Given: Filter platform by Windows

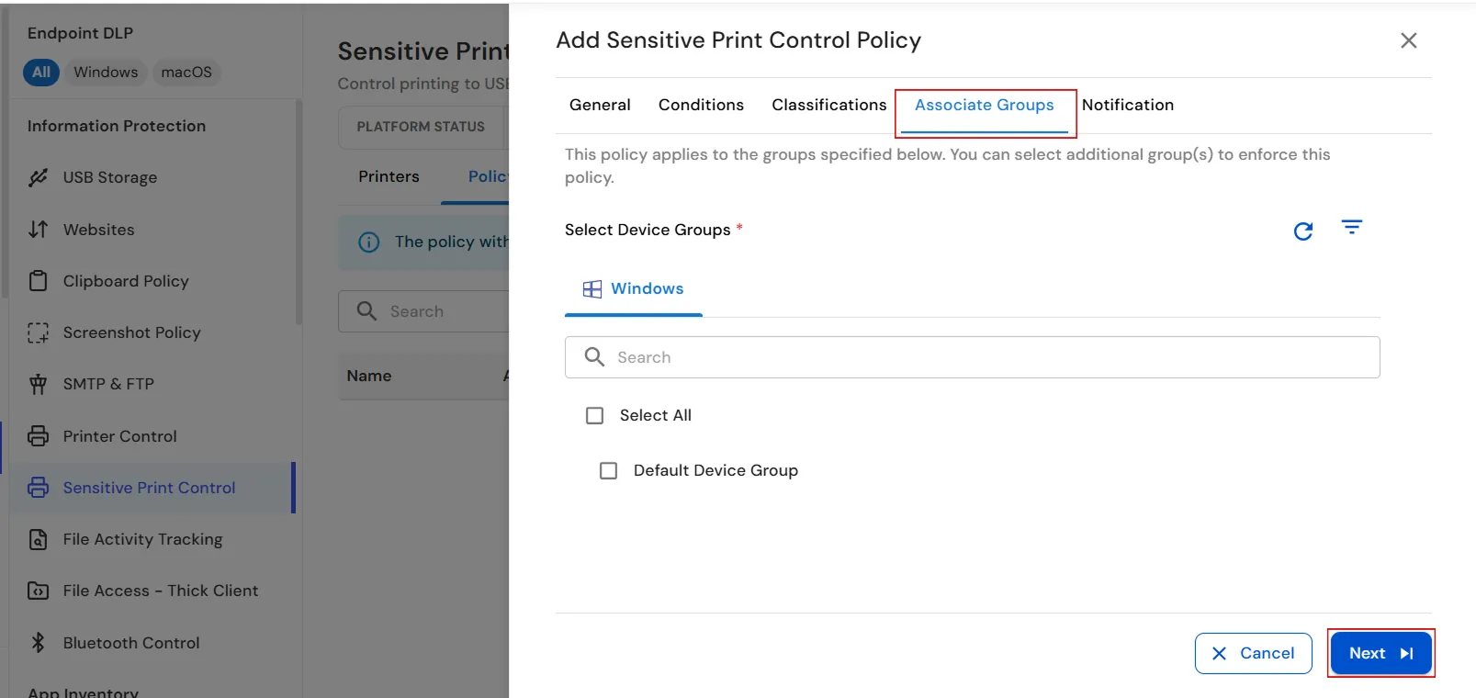Looking at the screenshot, I should coord(106,73).
